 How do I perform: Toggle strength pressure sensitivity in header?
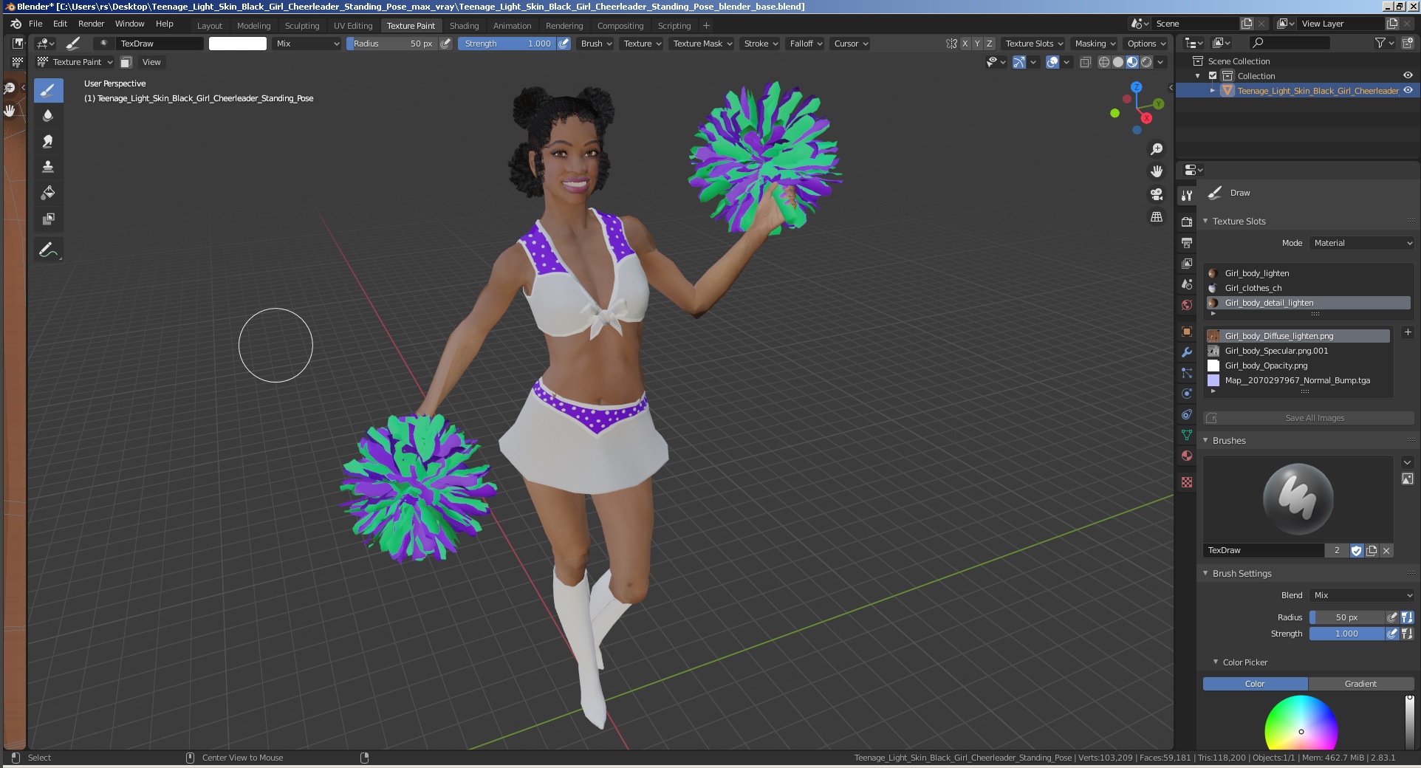point(564,44)
